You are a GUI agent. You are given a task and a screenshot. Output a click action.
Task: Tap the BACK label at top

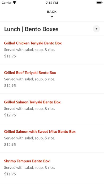pos(52,12)
